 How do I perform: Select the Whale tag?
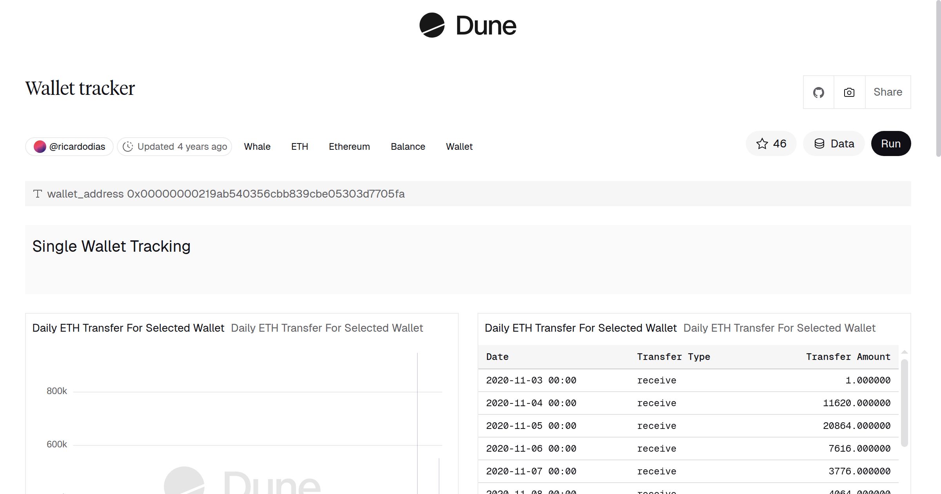tap(257, 146)
